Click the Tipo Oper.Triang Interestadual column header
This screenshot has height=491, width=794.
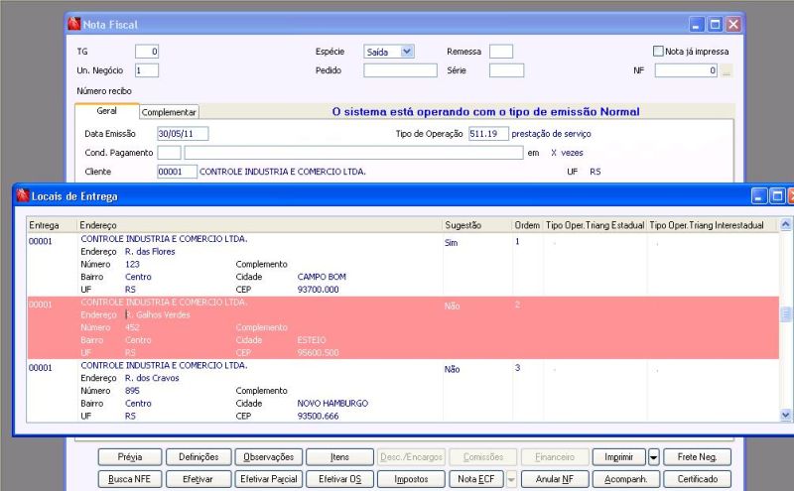pyautogui.click(x=713, y=225)
